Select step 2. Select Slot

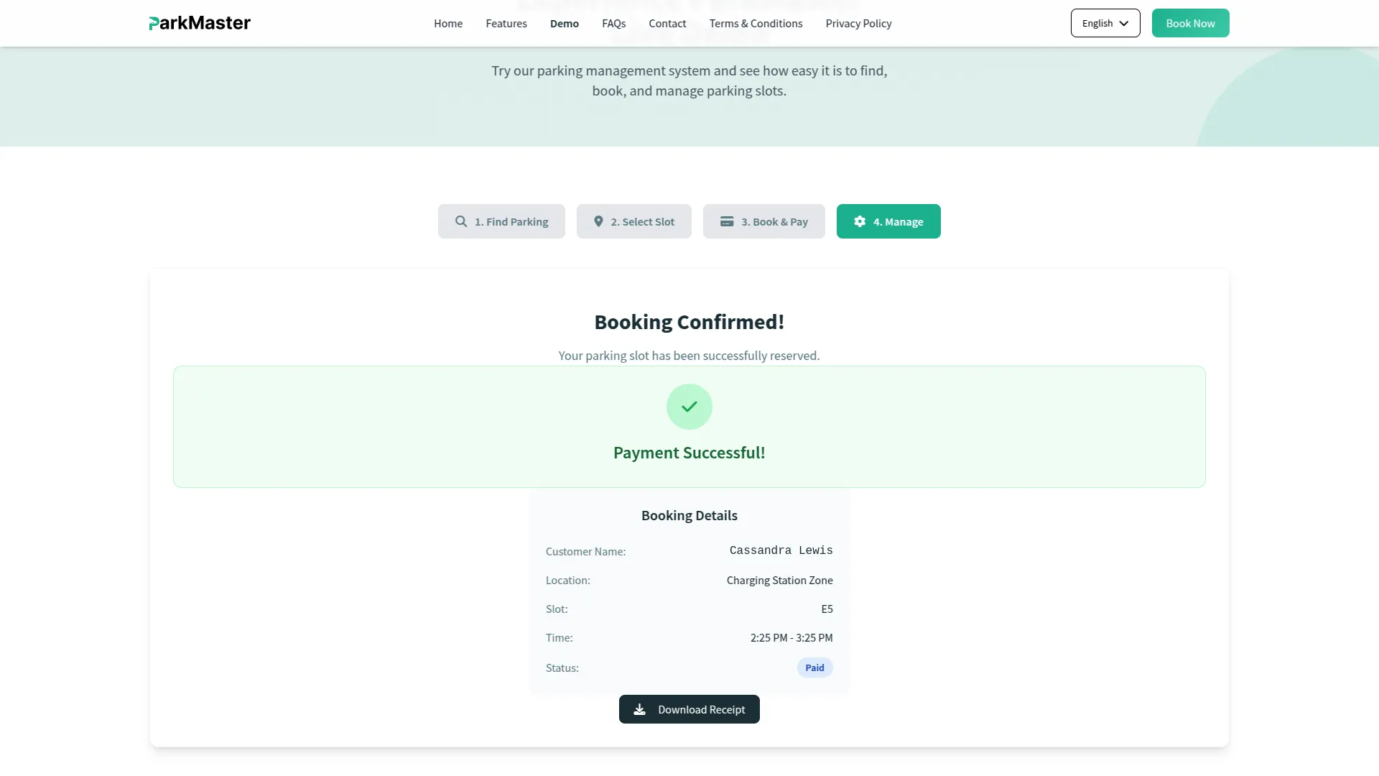634,221
